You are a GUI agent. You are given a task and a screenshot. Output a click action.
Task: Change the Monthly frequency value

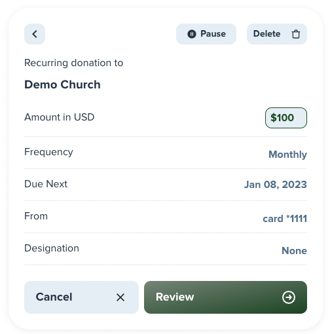[287, 155]
